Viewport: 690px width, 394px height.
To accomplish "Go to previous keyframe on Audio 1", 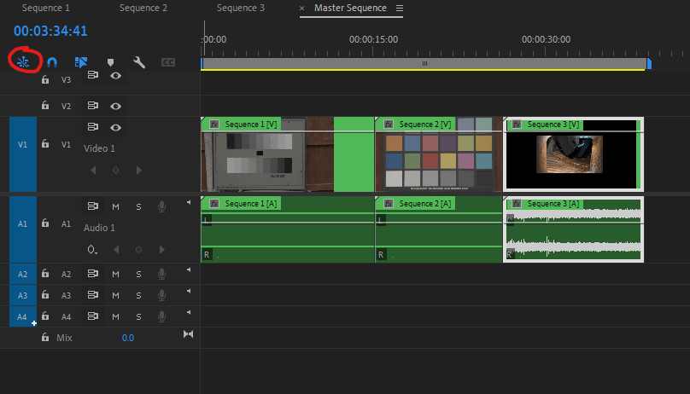I will tap(116, 250).
